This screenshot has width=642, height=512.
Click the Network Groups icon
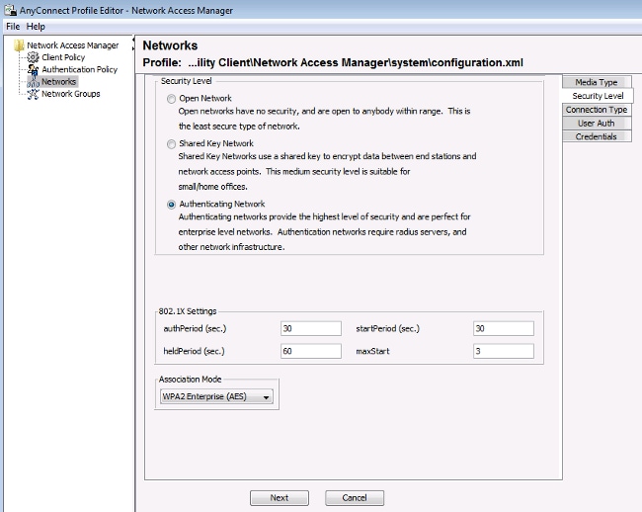point(34,94)
